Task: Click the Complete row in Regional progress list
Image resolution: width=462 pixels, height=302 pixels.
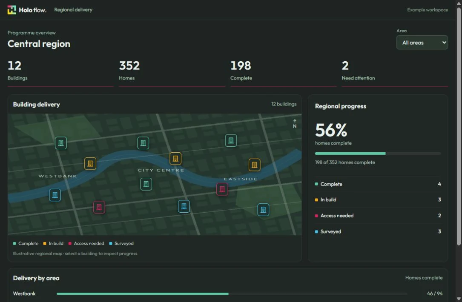Action: (x=378, y=184)
